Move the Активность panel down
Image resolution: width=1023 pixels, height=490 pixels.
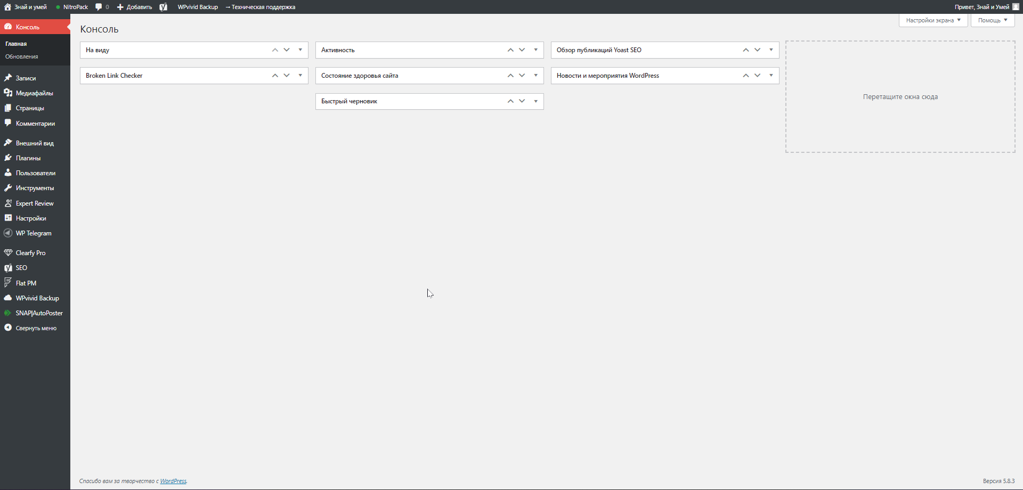(522, 50)
